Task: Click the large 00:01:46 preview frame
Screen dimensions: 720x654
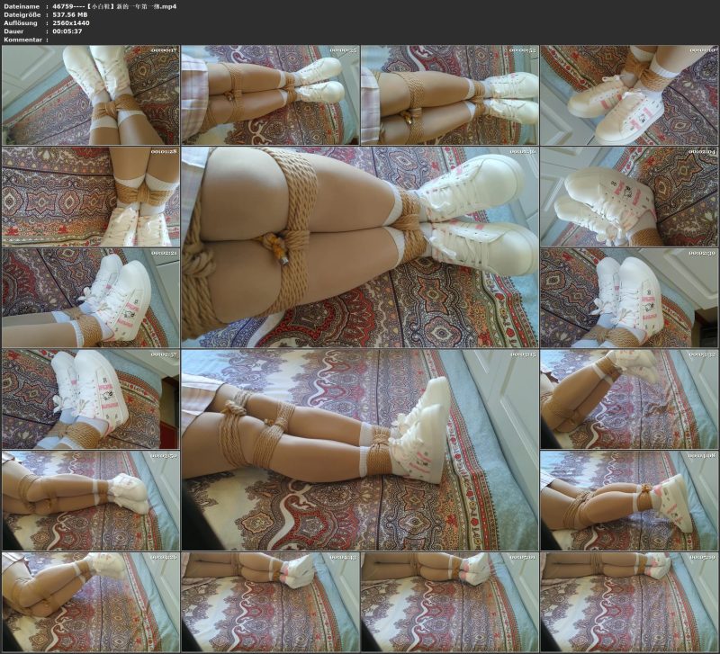Action: pos(359,247)
